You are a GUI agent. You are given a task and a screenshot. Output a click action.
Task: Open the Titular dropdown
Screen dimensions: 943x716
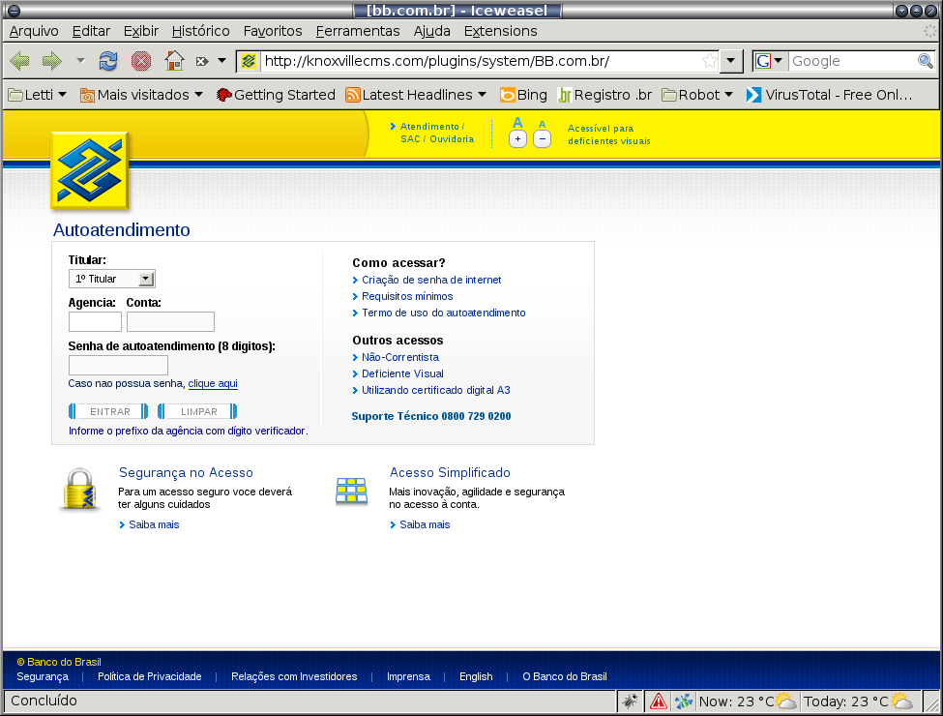[112, 279]
